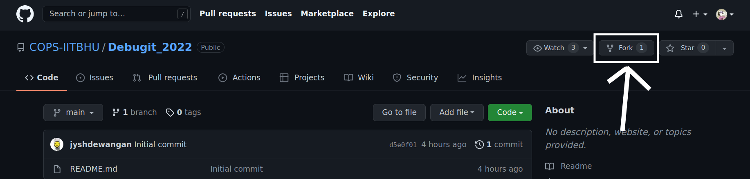Click the watch count 3 badge
Viewport: 750px width, 179px height.
click(573, 48)
